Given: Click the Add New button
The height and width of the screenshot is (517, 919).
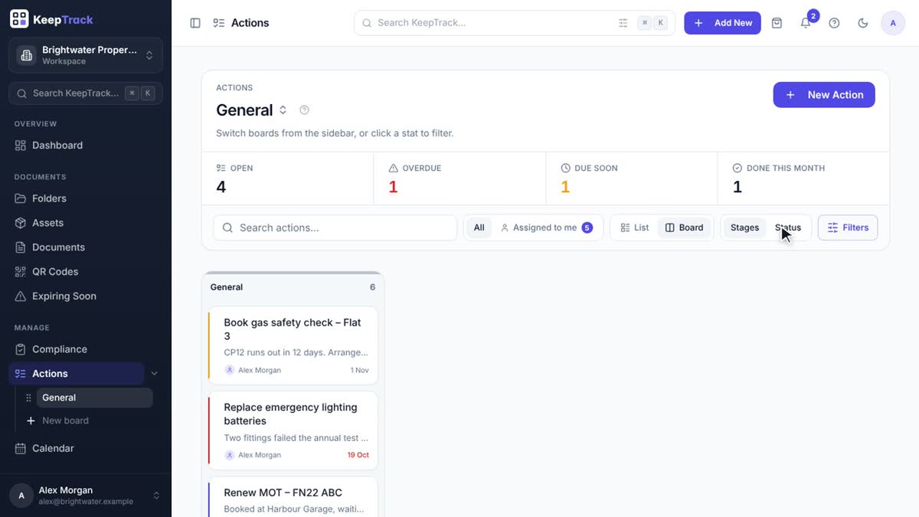Looking at the screenshot, I should pos(723,23).
